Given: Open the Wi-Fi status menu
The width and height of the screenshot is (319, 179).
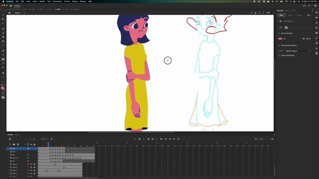Looking at the screenshot, I should [287, 1].
